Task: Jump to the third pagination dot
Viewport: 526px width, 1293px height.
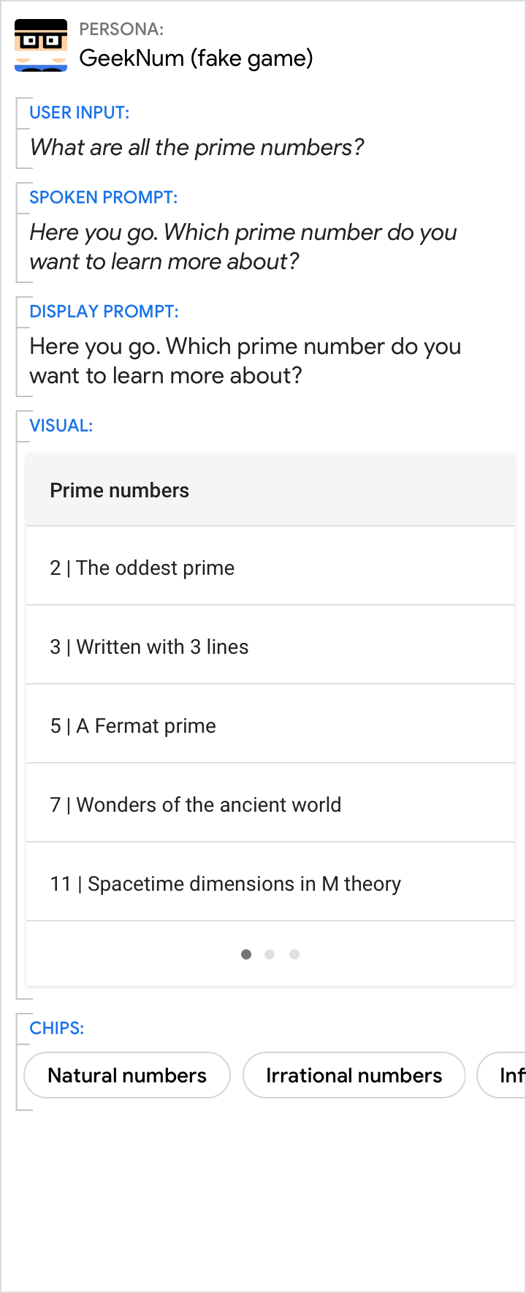Action: pos(294,954)
